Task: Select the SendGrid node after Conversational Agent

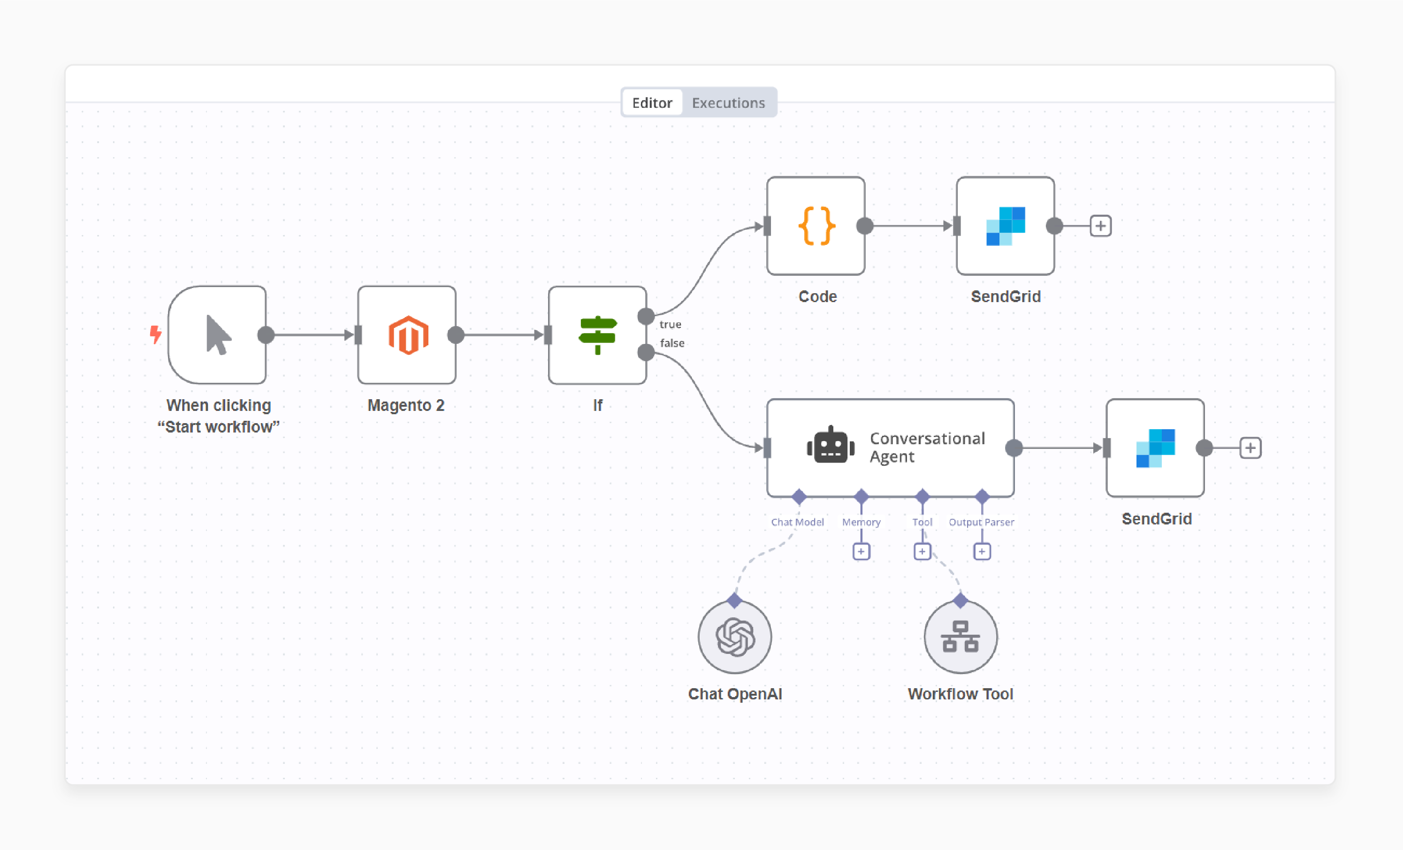Action: point(1155,448)
